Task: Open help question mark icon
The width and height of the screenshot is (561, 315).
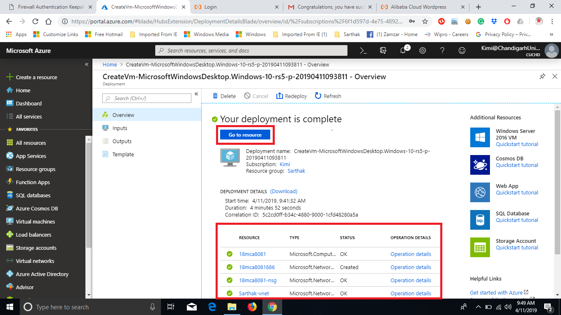Action: [x=442, y=50]
